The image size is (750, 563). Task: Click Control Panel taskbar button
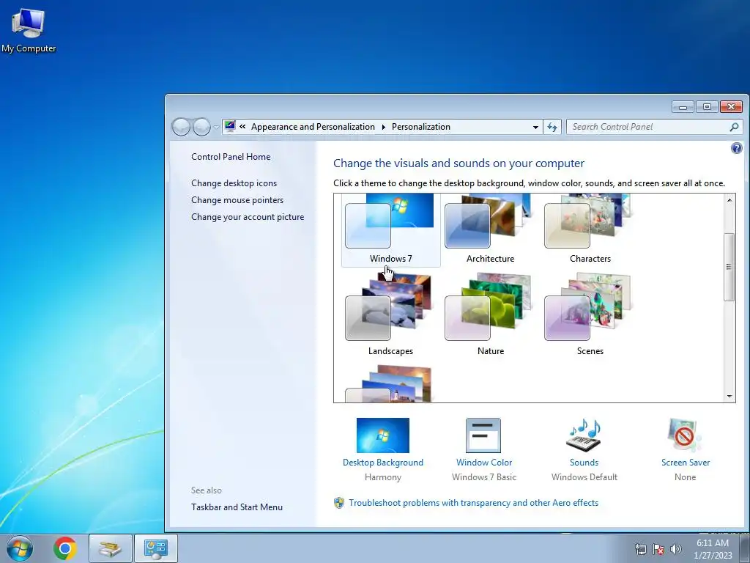tap(156, 548)
